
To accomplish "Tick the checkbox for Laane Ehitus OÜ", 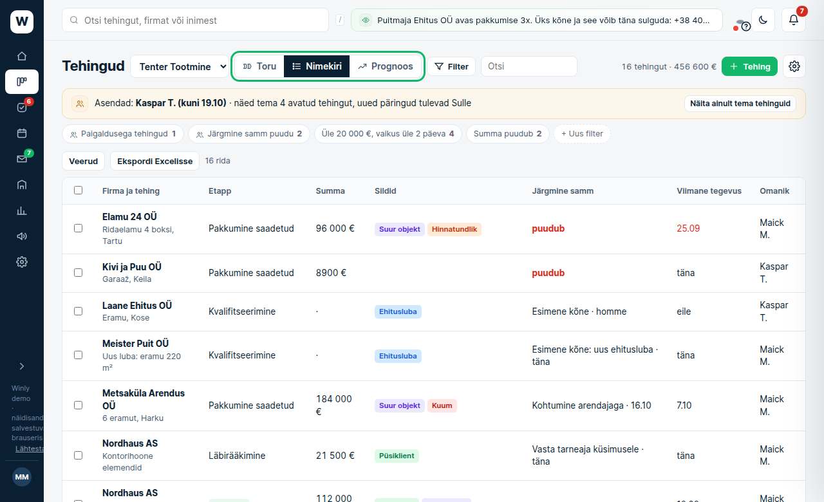I will point(79,311).
